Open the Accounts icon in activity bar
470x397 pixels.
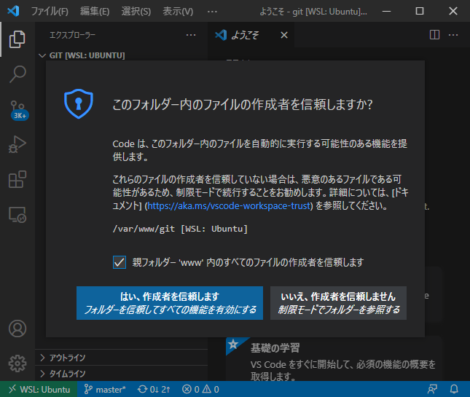pyautogui.click(x=17, y=329)
